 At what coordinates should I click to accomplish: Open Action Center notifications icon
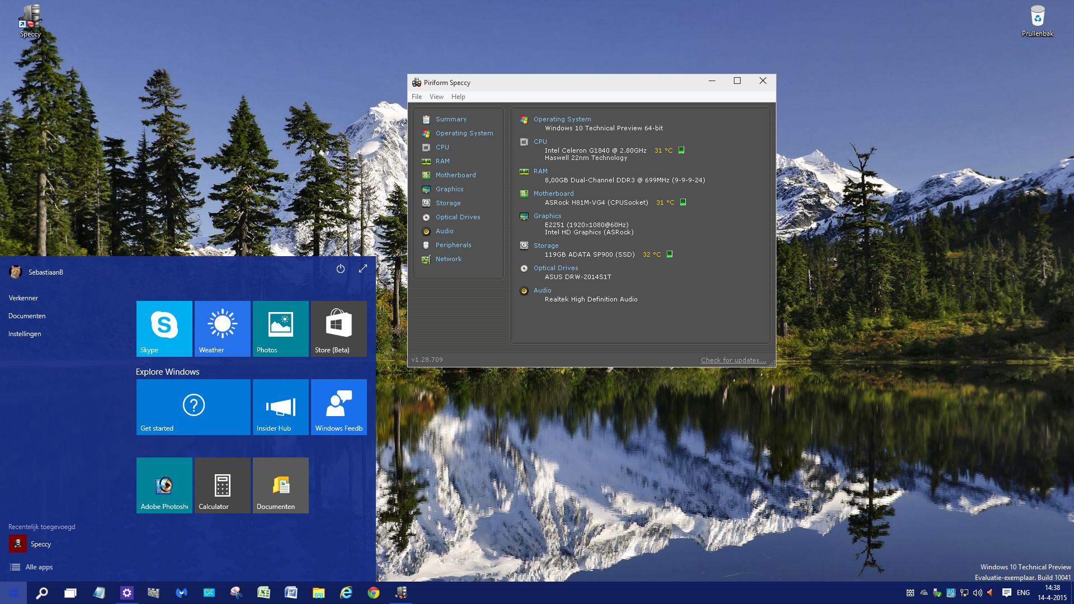point(1007,593)
